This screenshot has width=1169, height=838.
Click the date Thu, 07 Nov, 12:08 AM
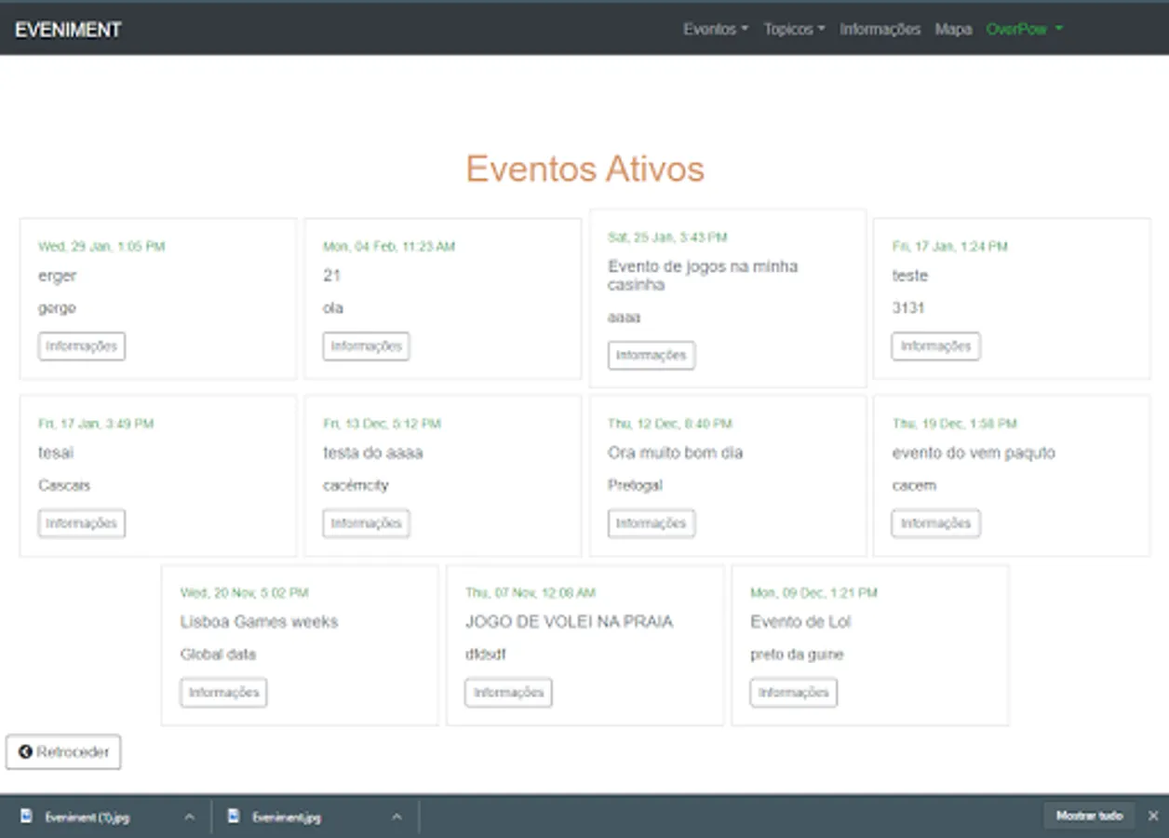click(531, 593)
